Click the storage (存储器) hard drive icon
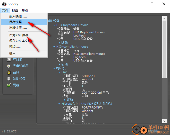 click(x=9, y=59)
